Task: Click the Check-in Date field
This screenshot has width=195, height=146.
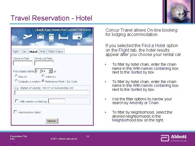Action: click(23, 63)
